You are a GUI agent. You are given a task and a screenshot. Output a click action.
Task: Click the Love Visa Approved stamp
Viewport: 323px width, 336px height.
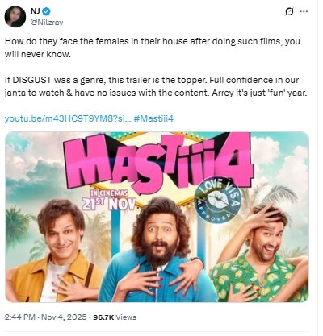coord(217,200)
